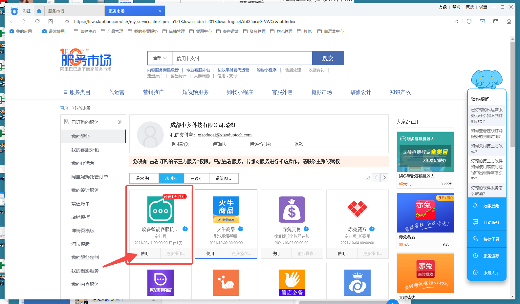Click the 内容服务商星级榜 link
The width and height of the screenshot is (520, 304).
(x=163, y=70)
